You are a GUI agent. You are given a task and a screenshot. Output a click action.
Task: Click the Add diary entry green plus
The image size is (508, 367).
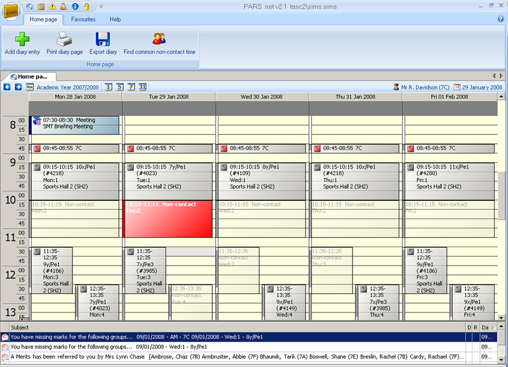pos(22,39)
